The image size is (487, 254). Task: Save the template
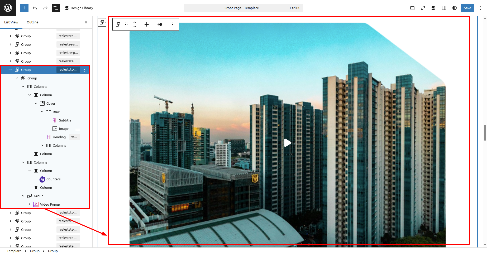click(x=467, y=8)
